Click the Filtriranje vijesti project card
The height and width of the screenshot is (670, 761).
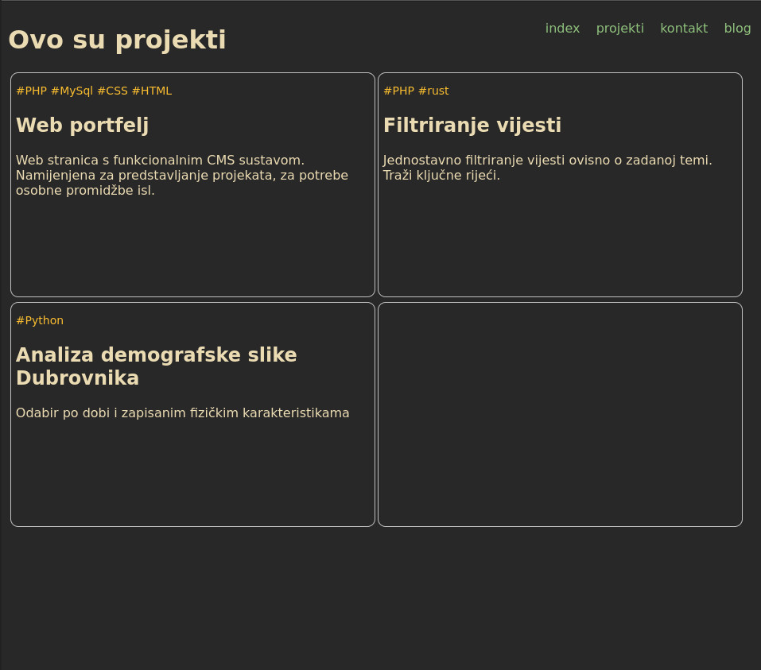[x=560, y=238]
